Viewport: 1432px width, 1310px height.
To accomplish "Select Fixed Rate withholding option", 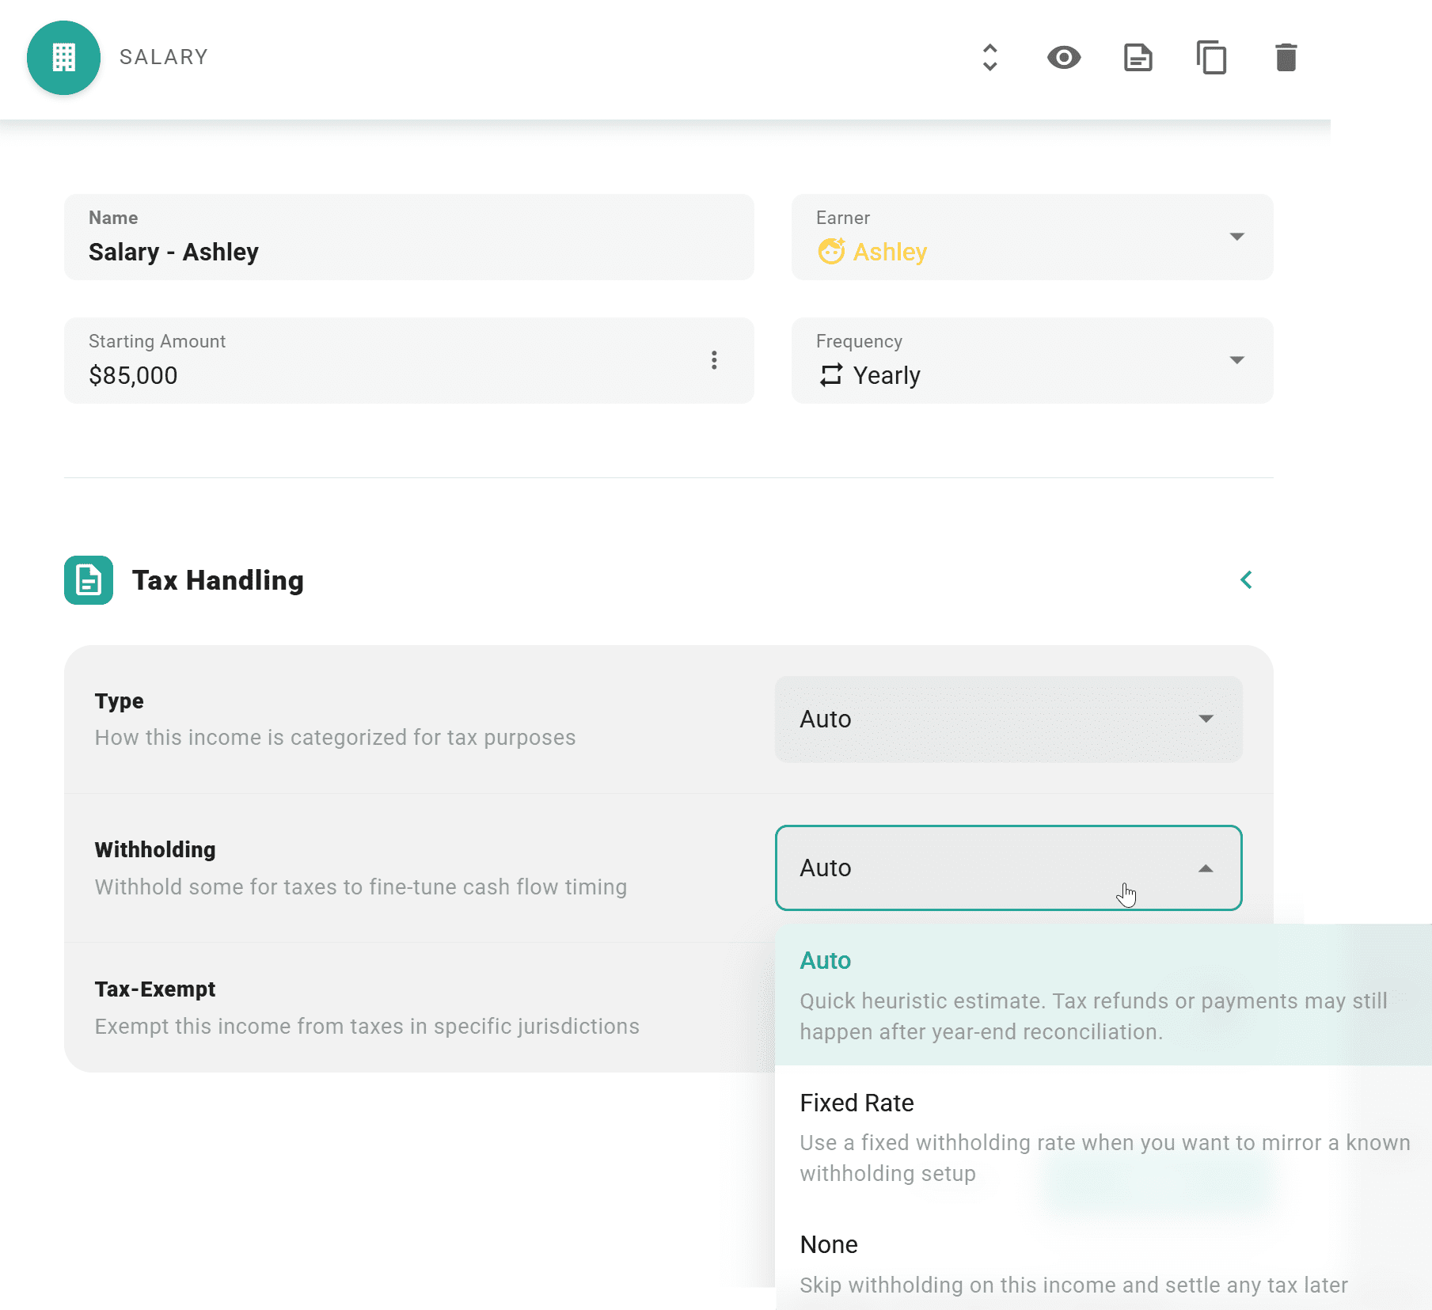I will pos(1103,1137).
